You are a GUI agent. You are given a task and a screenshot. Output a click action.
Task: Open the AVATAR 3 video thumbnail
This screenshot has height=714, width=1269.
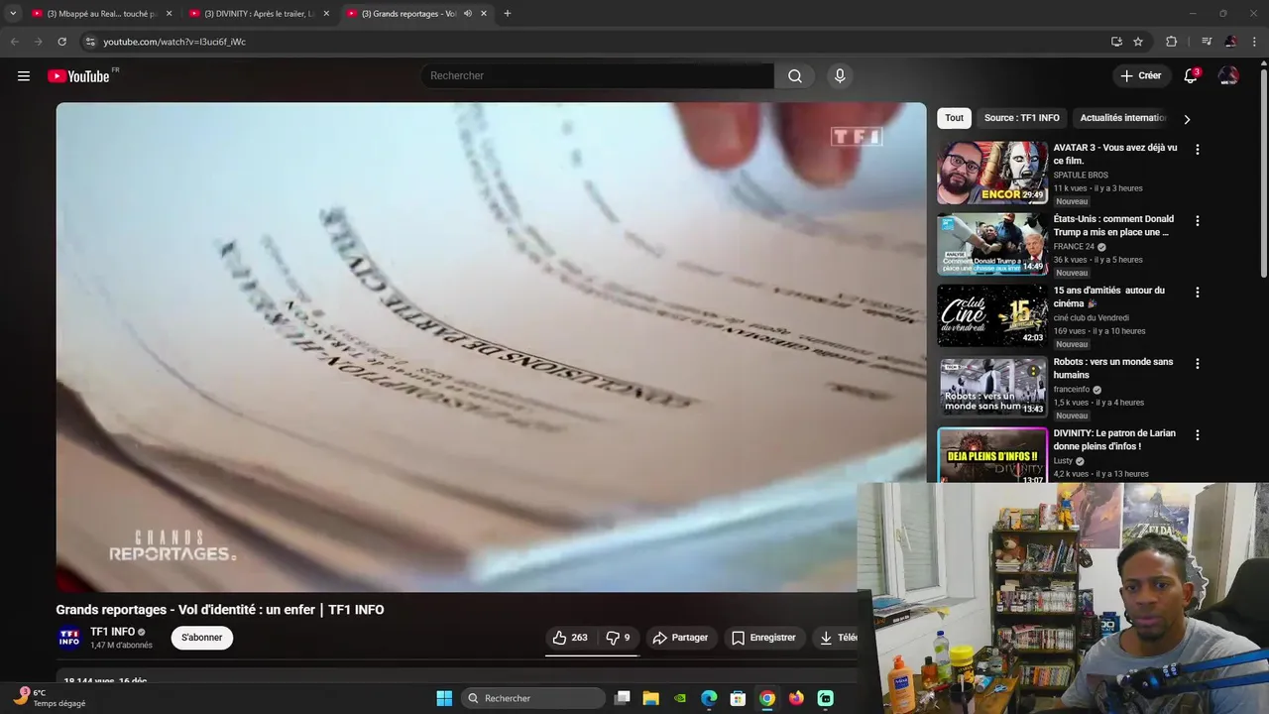coord(992,173)
